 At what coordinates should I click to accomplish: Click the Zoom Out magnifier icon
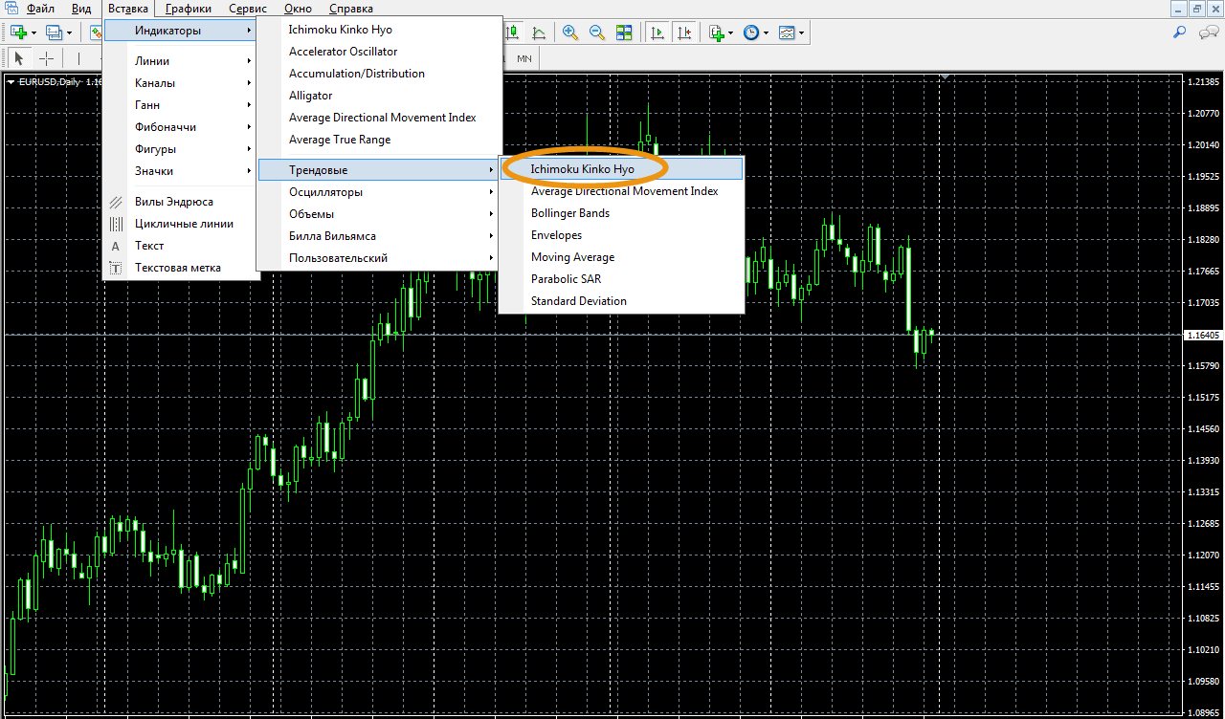[x=597, y=33]
